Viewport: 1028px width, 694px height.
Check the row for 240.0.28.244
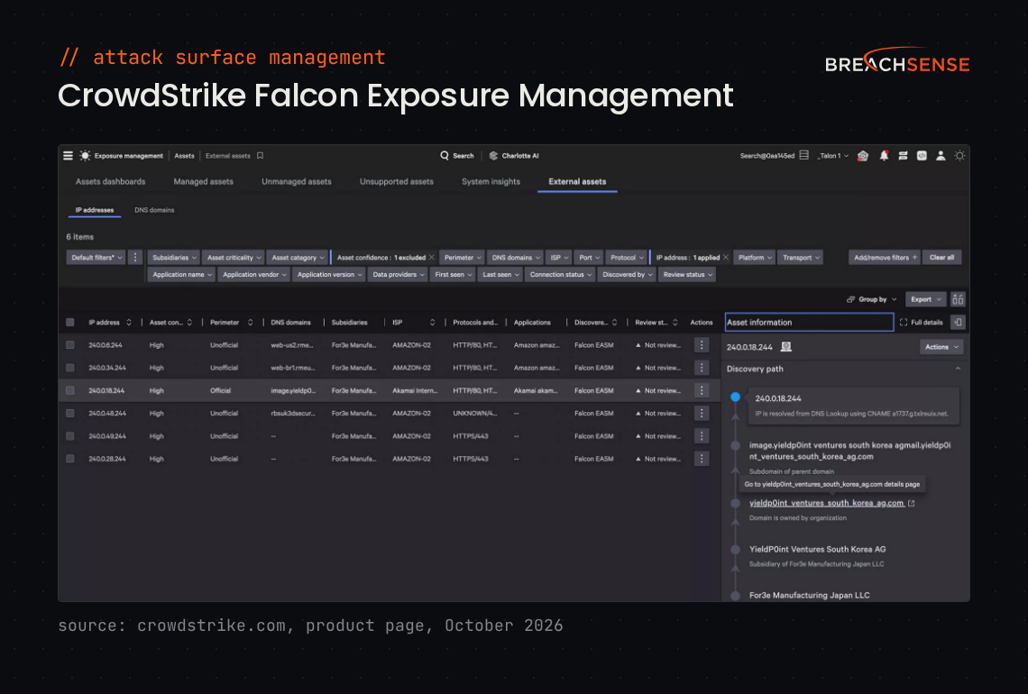[x=70, y=459]
